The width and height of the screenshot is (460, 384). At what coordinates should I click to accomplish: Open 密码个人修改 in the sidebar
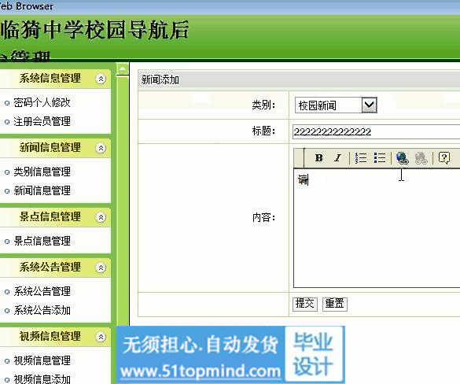point(42,102)
